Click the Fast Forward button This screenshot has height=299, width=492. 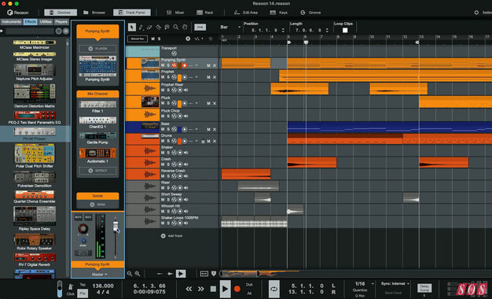(201, 289)
